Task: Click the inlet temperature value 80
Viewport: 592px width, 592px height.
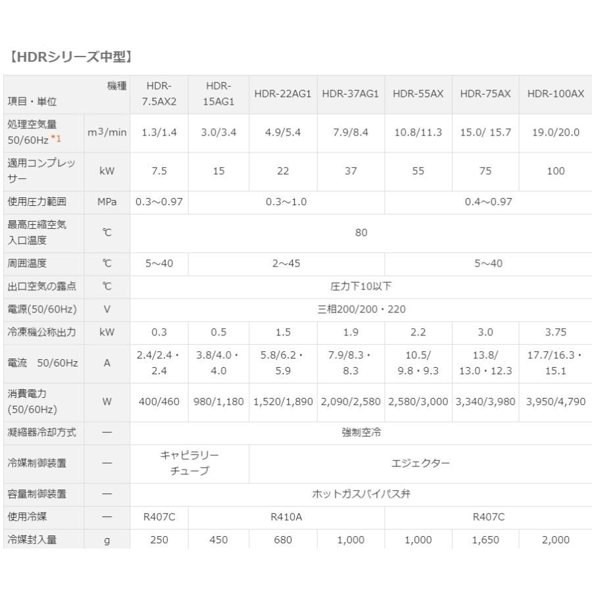Action: (x=361, y=233)
